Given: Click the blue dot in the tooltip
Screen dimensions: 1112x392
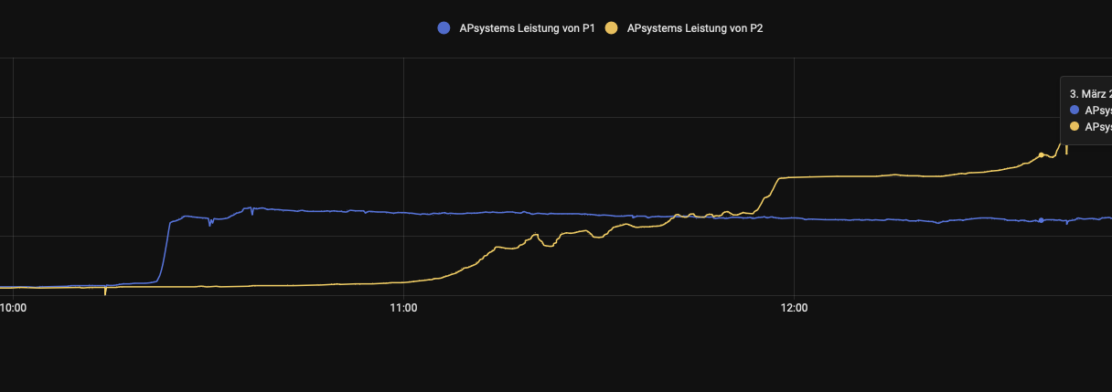Looking at the screenshot, I should click(1075, 110).
